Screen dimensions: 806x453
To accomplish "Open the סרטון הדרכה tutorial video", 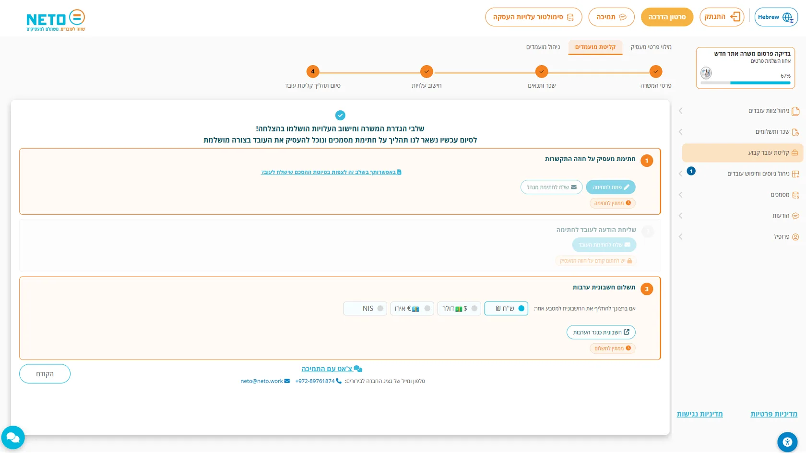I will click(667, 17).
